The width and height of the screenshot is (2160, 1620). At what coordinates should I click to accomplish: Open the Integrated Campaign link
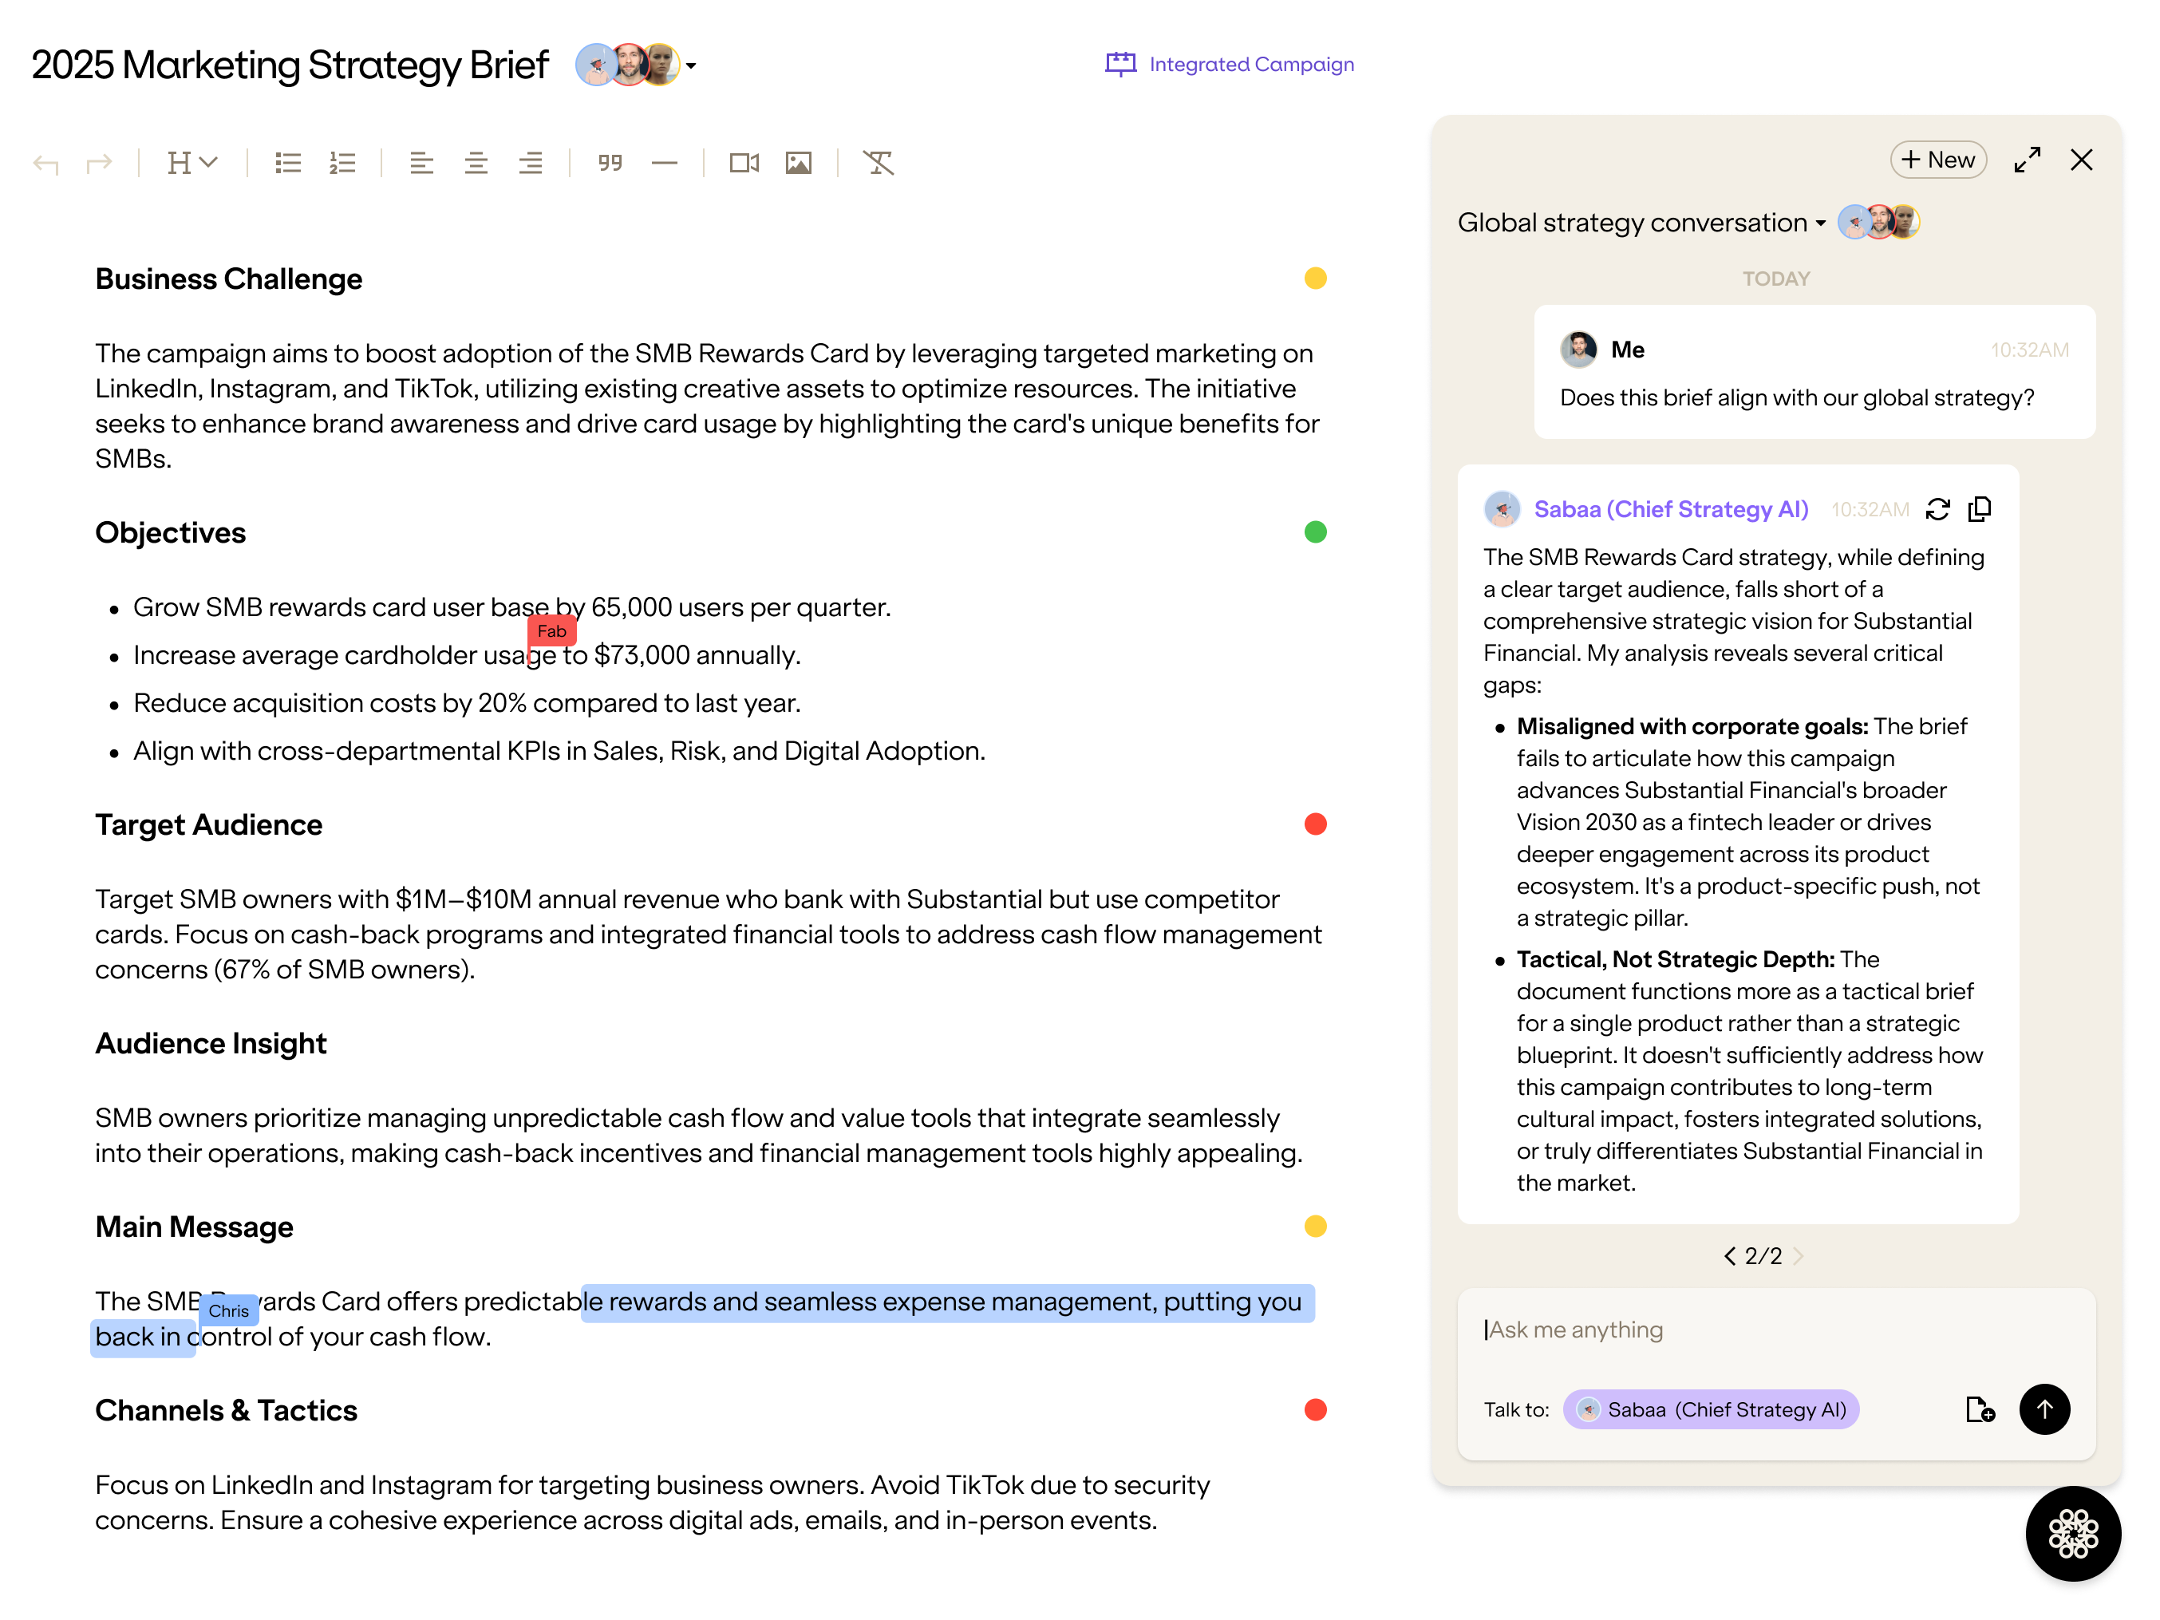coord(1230,65)
